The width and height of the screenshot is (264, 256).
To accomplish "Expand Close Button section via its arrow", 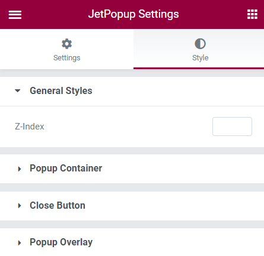I will point(20,206).
